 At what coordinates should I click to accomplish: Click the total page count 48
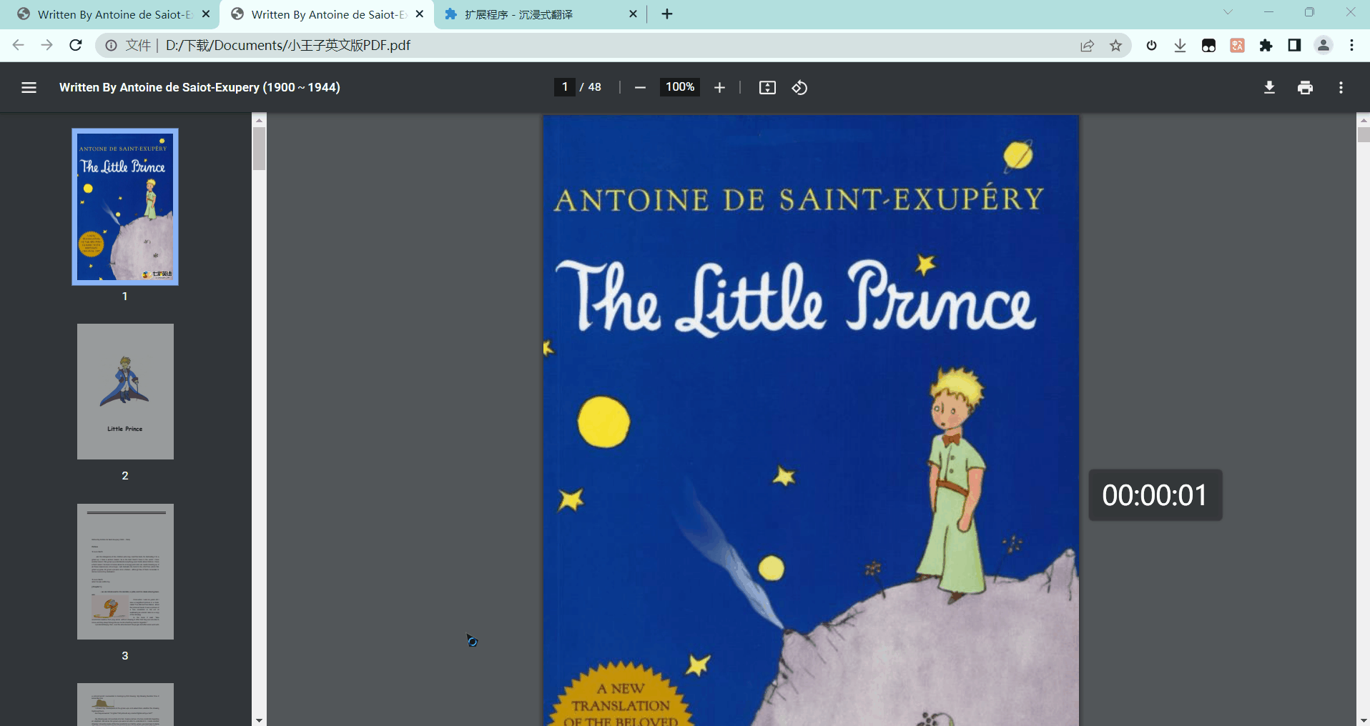[594, 87]
